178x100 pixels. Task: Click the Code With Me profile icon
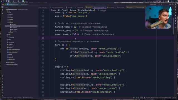[x=170, y=4]
